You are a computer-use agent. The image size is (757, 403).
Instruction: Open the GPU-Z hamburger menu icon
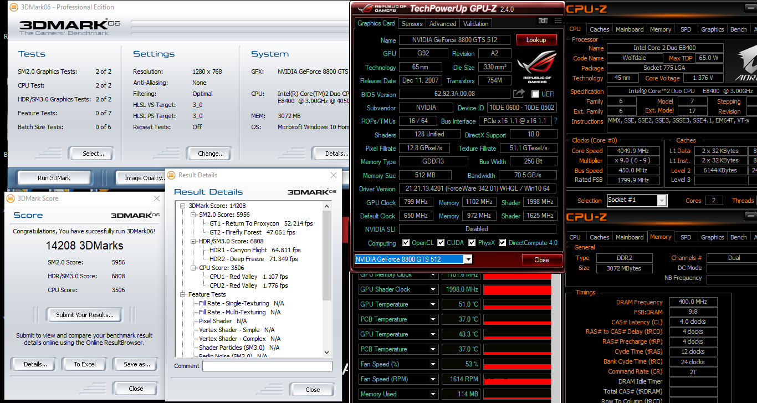click(x=557, y=21)
